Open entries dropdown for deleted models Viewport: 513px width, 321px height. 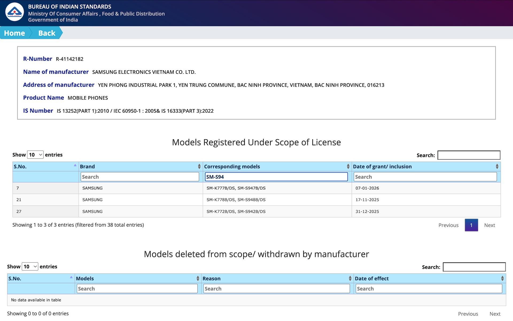pyautogui.click(x=30, y=266)
